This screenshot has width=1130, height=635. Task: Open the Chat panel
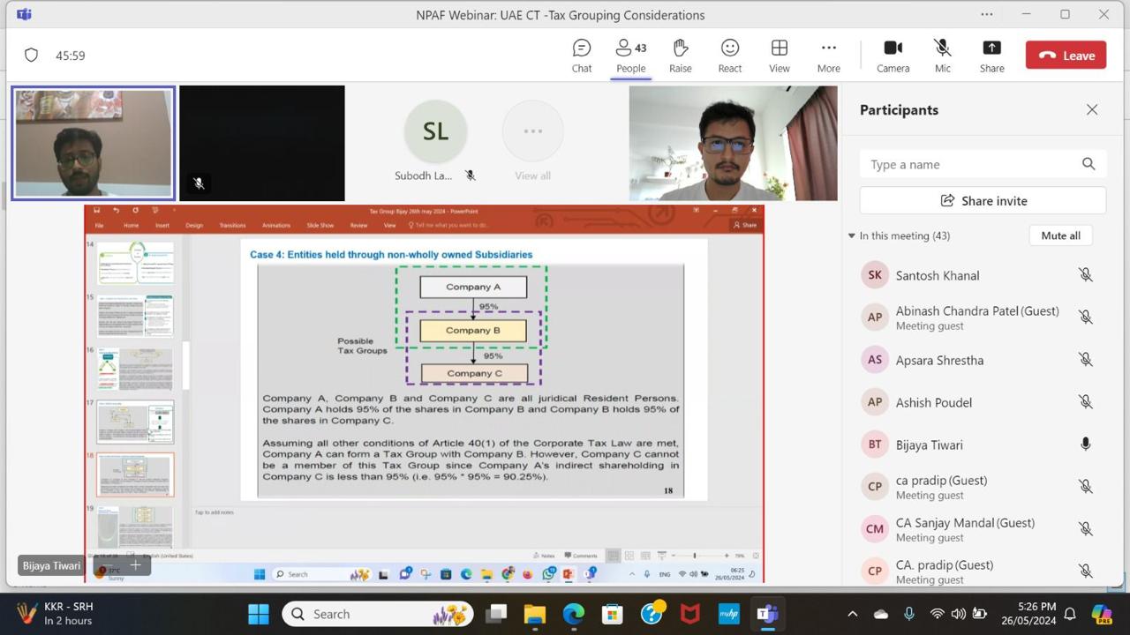pyautogui.click(x=581, y=55)
